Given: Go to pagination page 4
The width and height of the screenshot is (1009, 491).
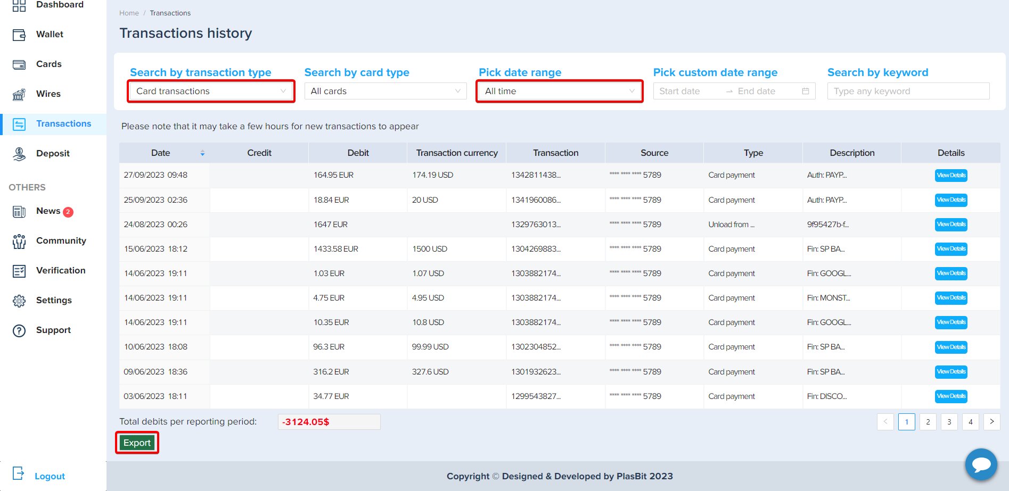Looking at the screenshot, I should point(971,422).
